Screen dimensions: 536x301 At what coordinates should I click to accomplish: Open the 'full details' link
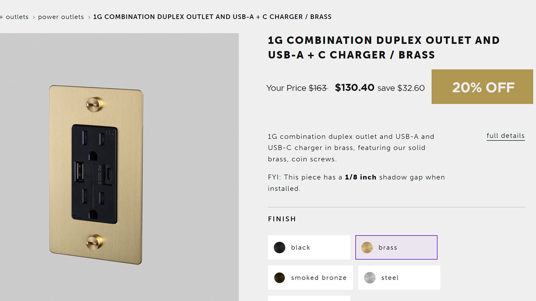(x=505, y=136)
